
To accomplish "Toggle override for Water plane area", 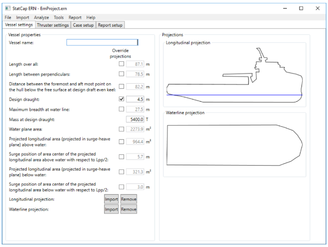I will (x=122, y=129).
